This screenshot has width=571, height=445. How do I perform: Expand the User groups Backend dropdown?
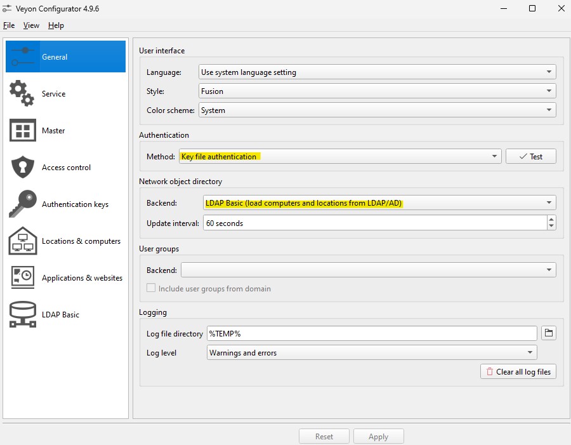click(369, 270)
